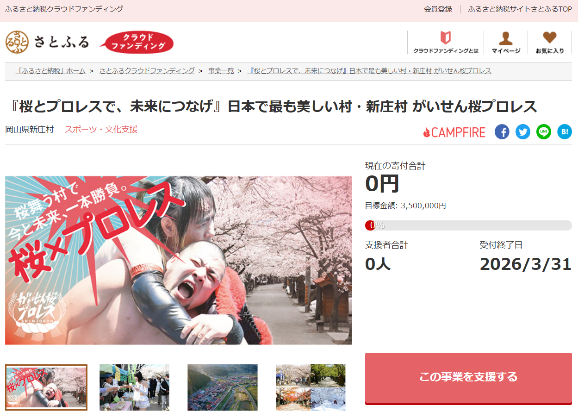Click the CAMPFIRE logo
The width and height of the screenshot is (578, 412).
(x=454, y=132)
